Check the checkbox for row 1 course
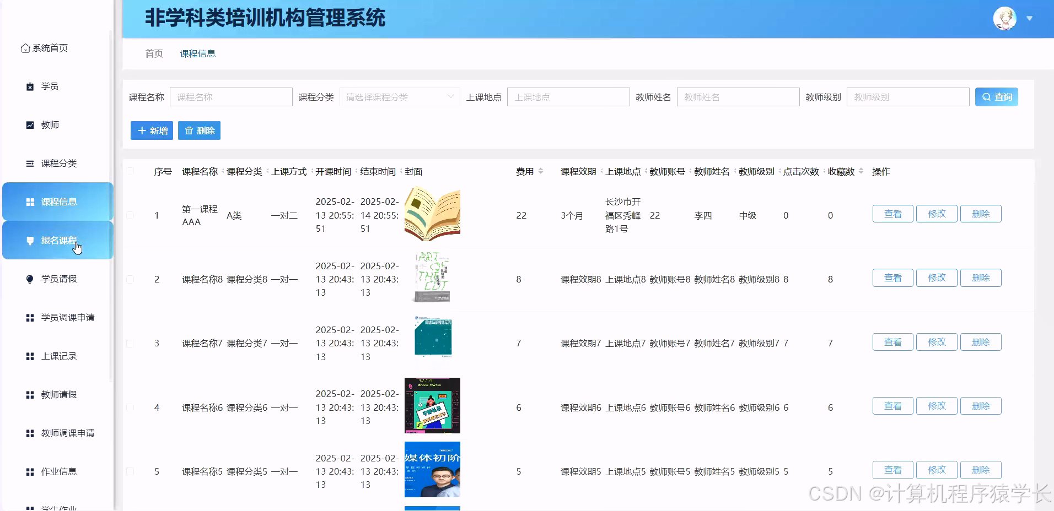 pyautogui.click(x=131, y=215)
